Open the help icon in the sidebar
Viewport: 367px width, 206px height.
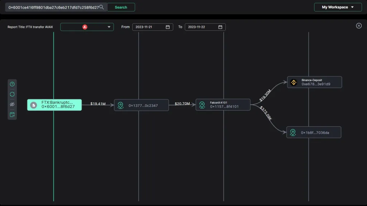(12, 84)
